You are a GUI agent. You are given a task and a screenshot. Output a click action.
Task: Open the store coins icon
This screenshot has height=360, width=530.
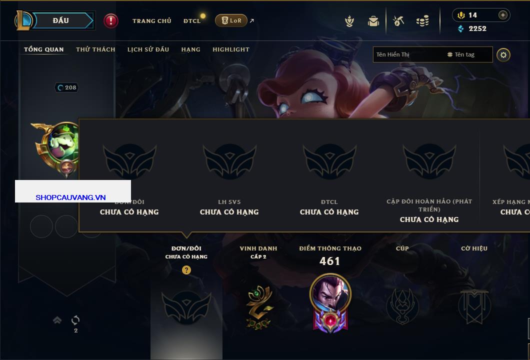422,21
